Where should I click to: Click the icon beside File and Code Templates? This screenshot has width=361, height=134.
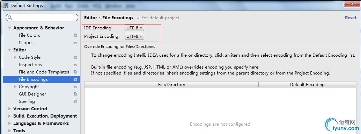point(75,72)
